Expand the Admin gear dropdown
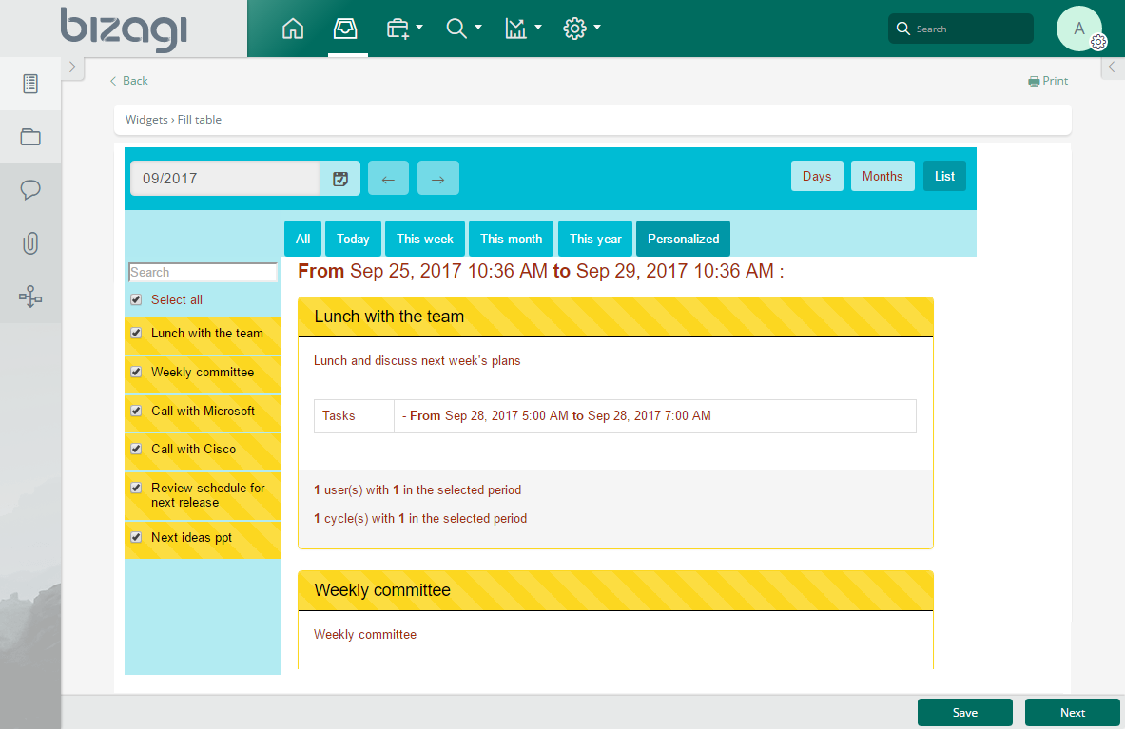1125x729 pixels. tap(582, 29)
